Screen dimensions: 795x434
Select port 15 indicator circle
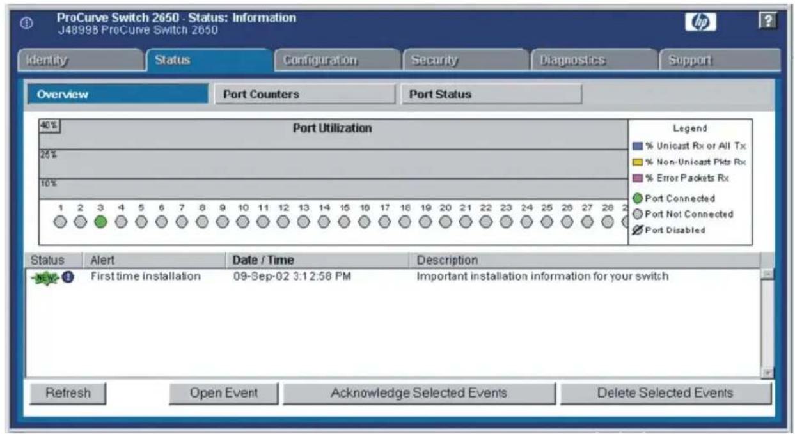344,222
